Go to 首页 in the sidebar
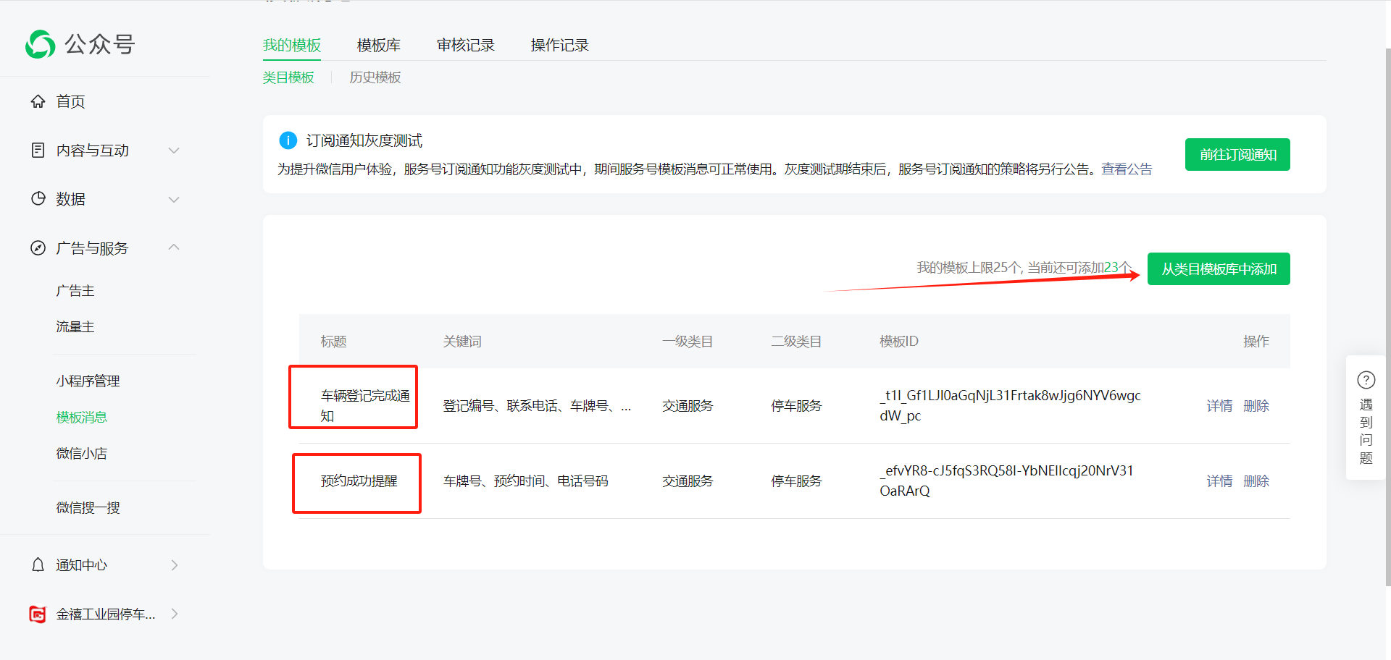 pyautogui.click(x=70, y=101)
